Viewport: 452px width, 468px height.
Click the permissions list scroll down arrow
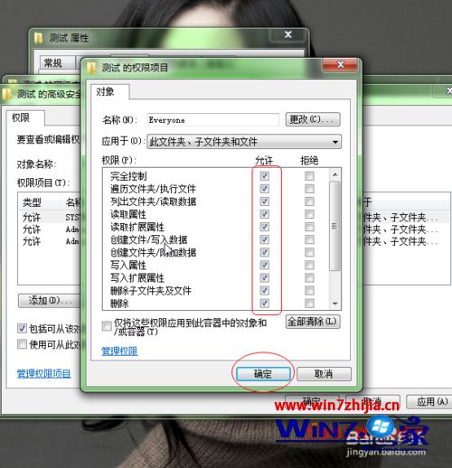(x=335, y=304)
